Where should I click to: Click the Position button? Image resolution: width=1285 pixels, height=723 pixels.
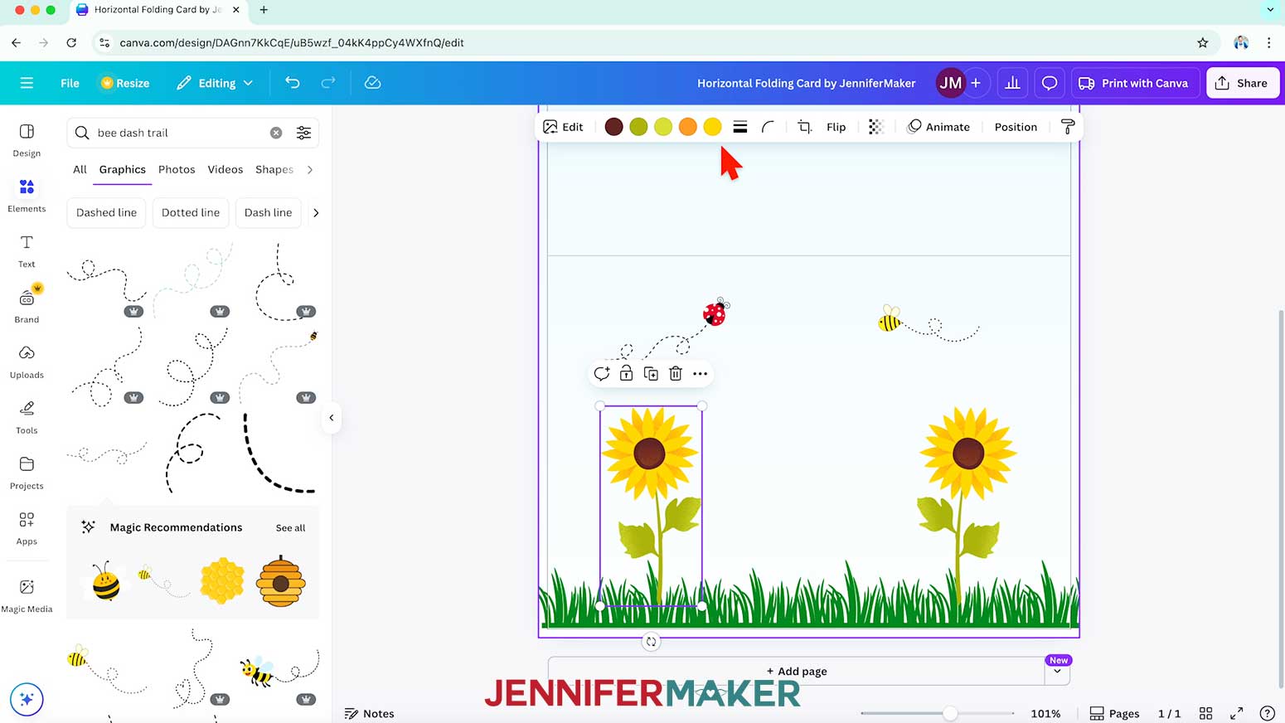[x=1016, y=127]
